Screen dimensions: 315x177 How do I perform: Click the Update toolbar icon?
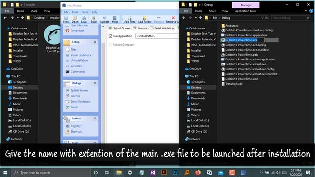coord(105,20)
